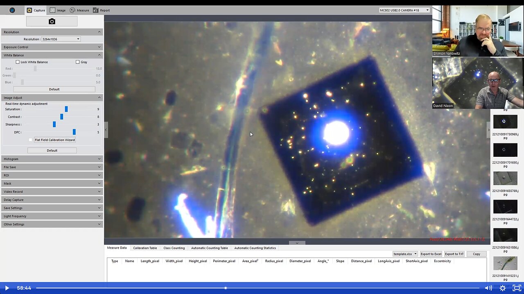Screen dimensions: 524x294
Task: Select camera from MC802 USB2.0 CAMERA dropdown
Action: (404, 10)
